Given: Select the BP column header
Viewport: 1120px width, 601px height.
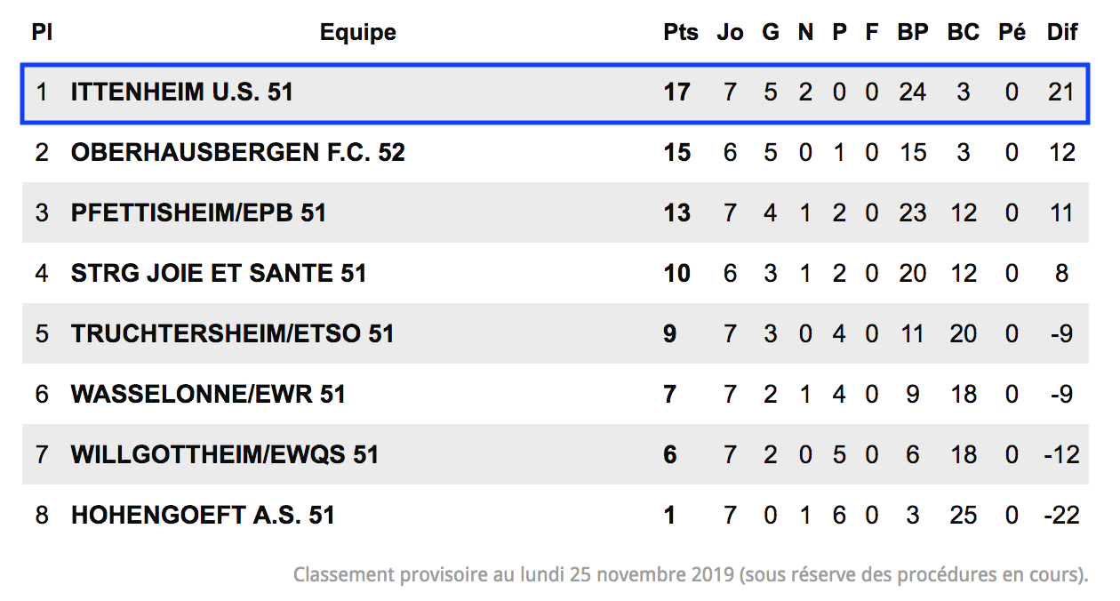Looking at the screenshot, I should (x=913, y=33).
